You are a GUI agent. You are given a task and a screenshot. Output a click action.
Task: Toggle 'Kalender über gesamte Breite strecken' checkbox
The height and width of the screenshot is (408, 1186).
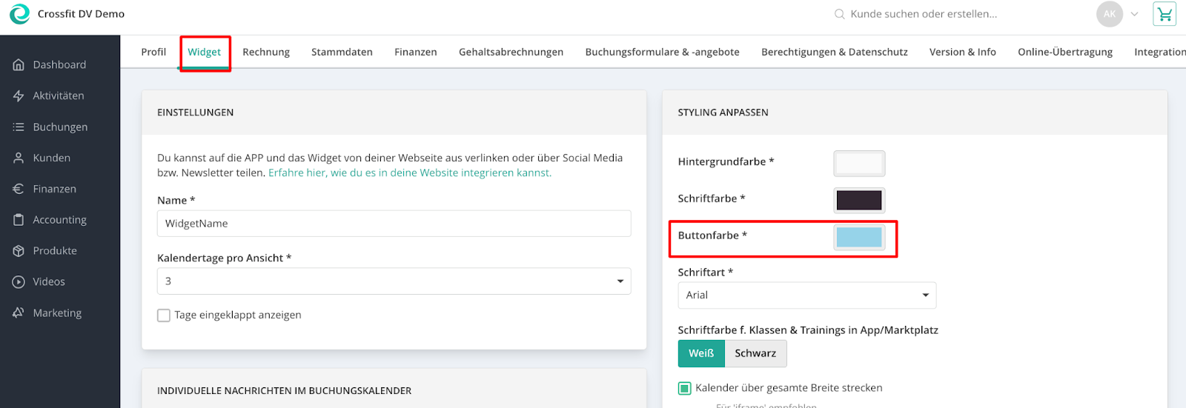(684, 388)
